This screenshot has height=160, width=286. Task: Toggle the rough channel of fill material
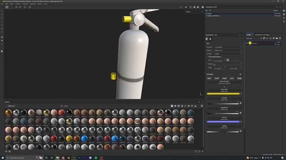tap(224, 78)
